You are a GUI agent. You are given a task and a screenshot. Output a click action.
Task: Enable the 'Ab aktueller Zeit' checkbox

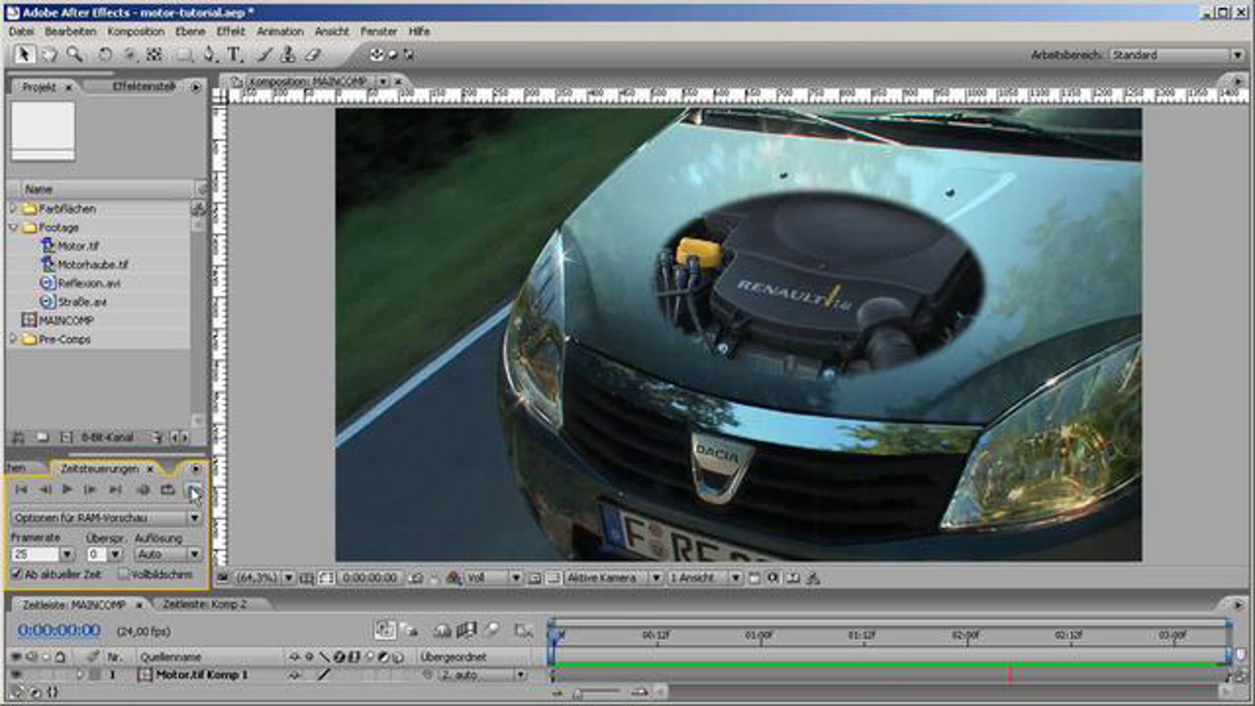[x=17, y=574]
